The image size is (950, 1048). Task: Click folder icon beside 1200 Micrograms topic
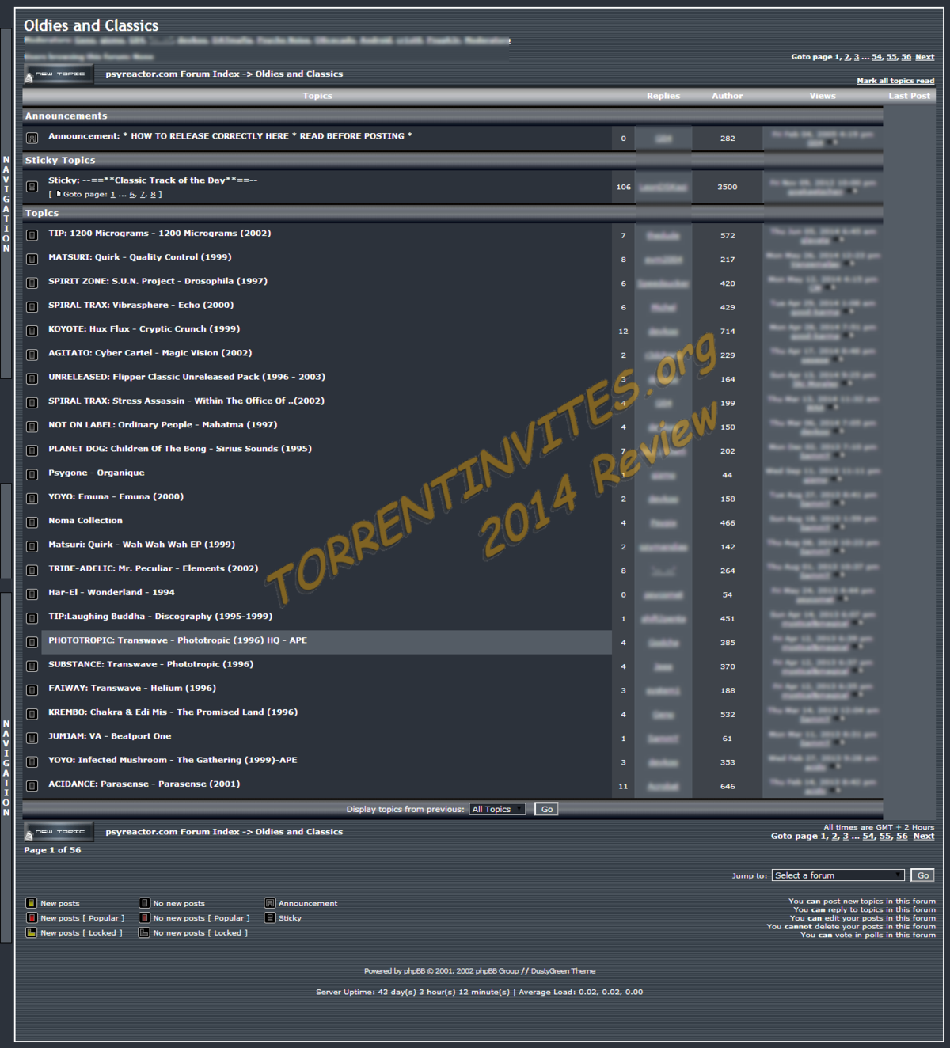(x=32, y=235)
